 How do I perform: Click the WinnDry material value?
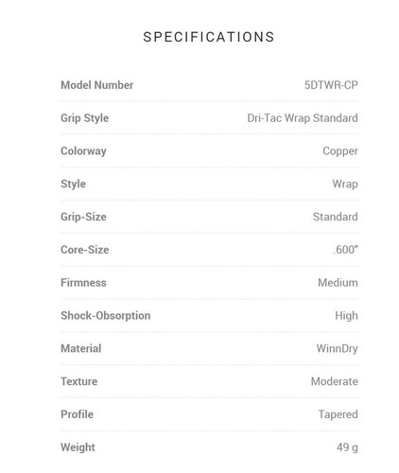click(337, 349)
